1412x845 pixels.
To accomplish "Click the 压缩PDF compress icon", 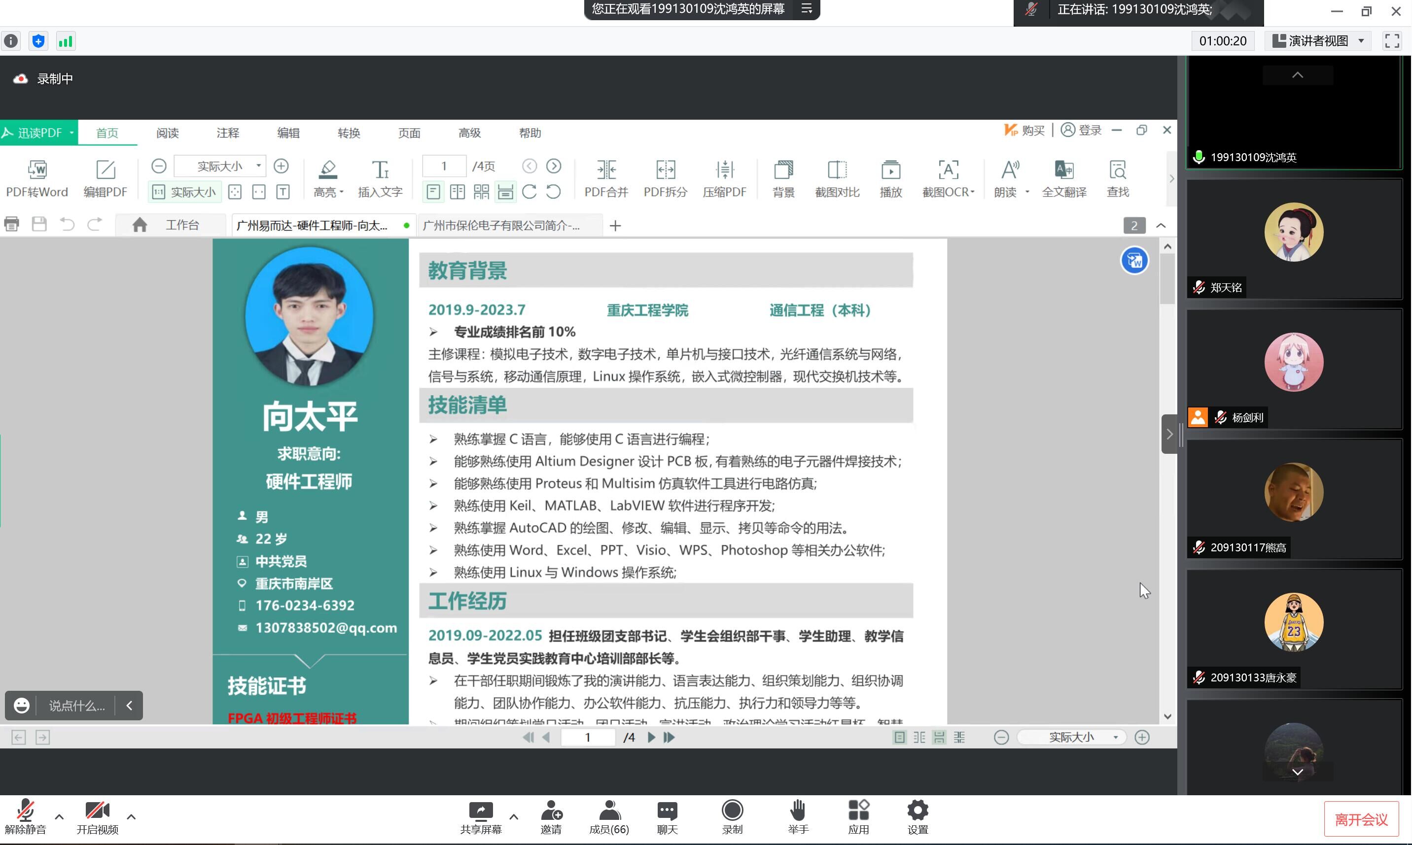I will point(724,169).
